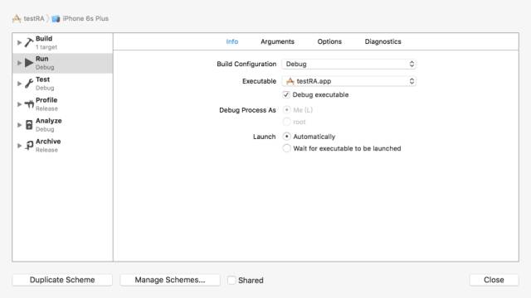
Task: Click the Profile instrument icon
Action: tap(29, 104)
